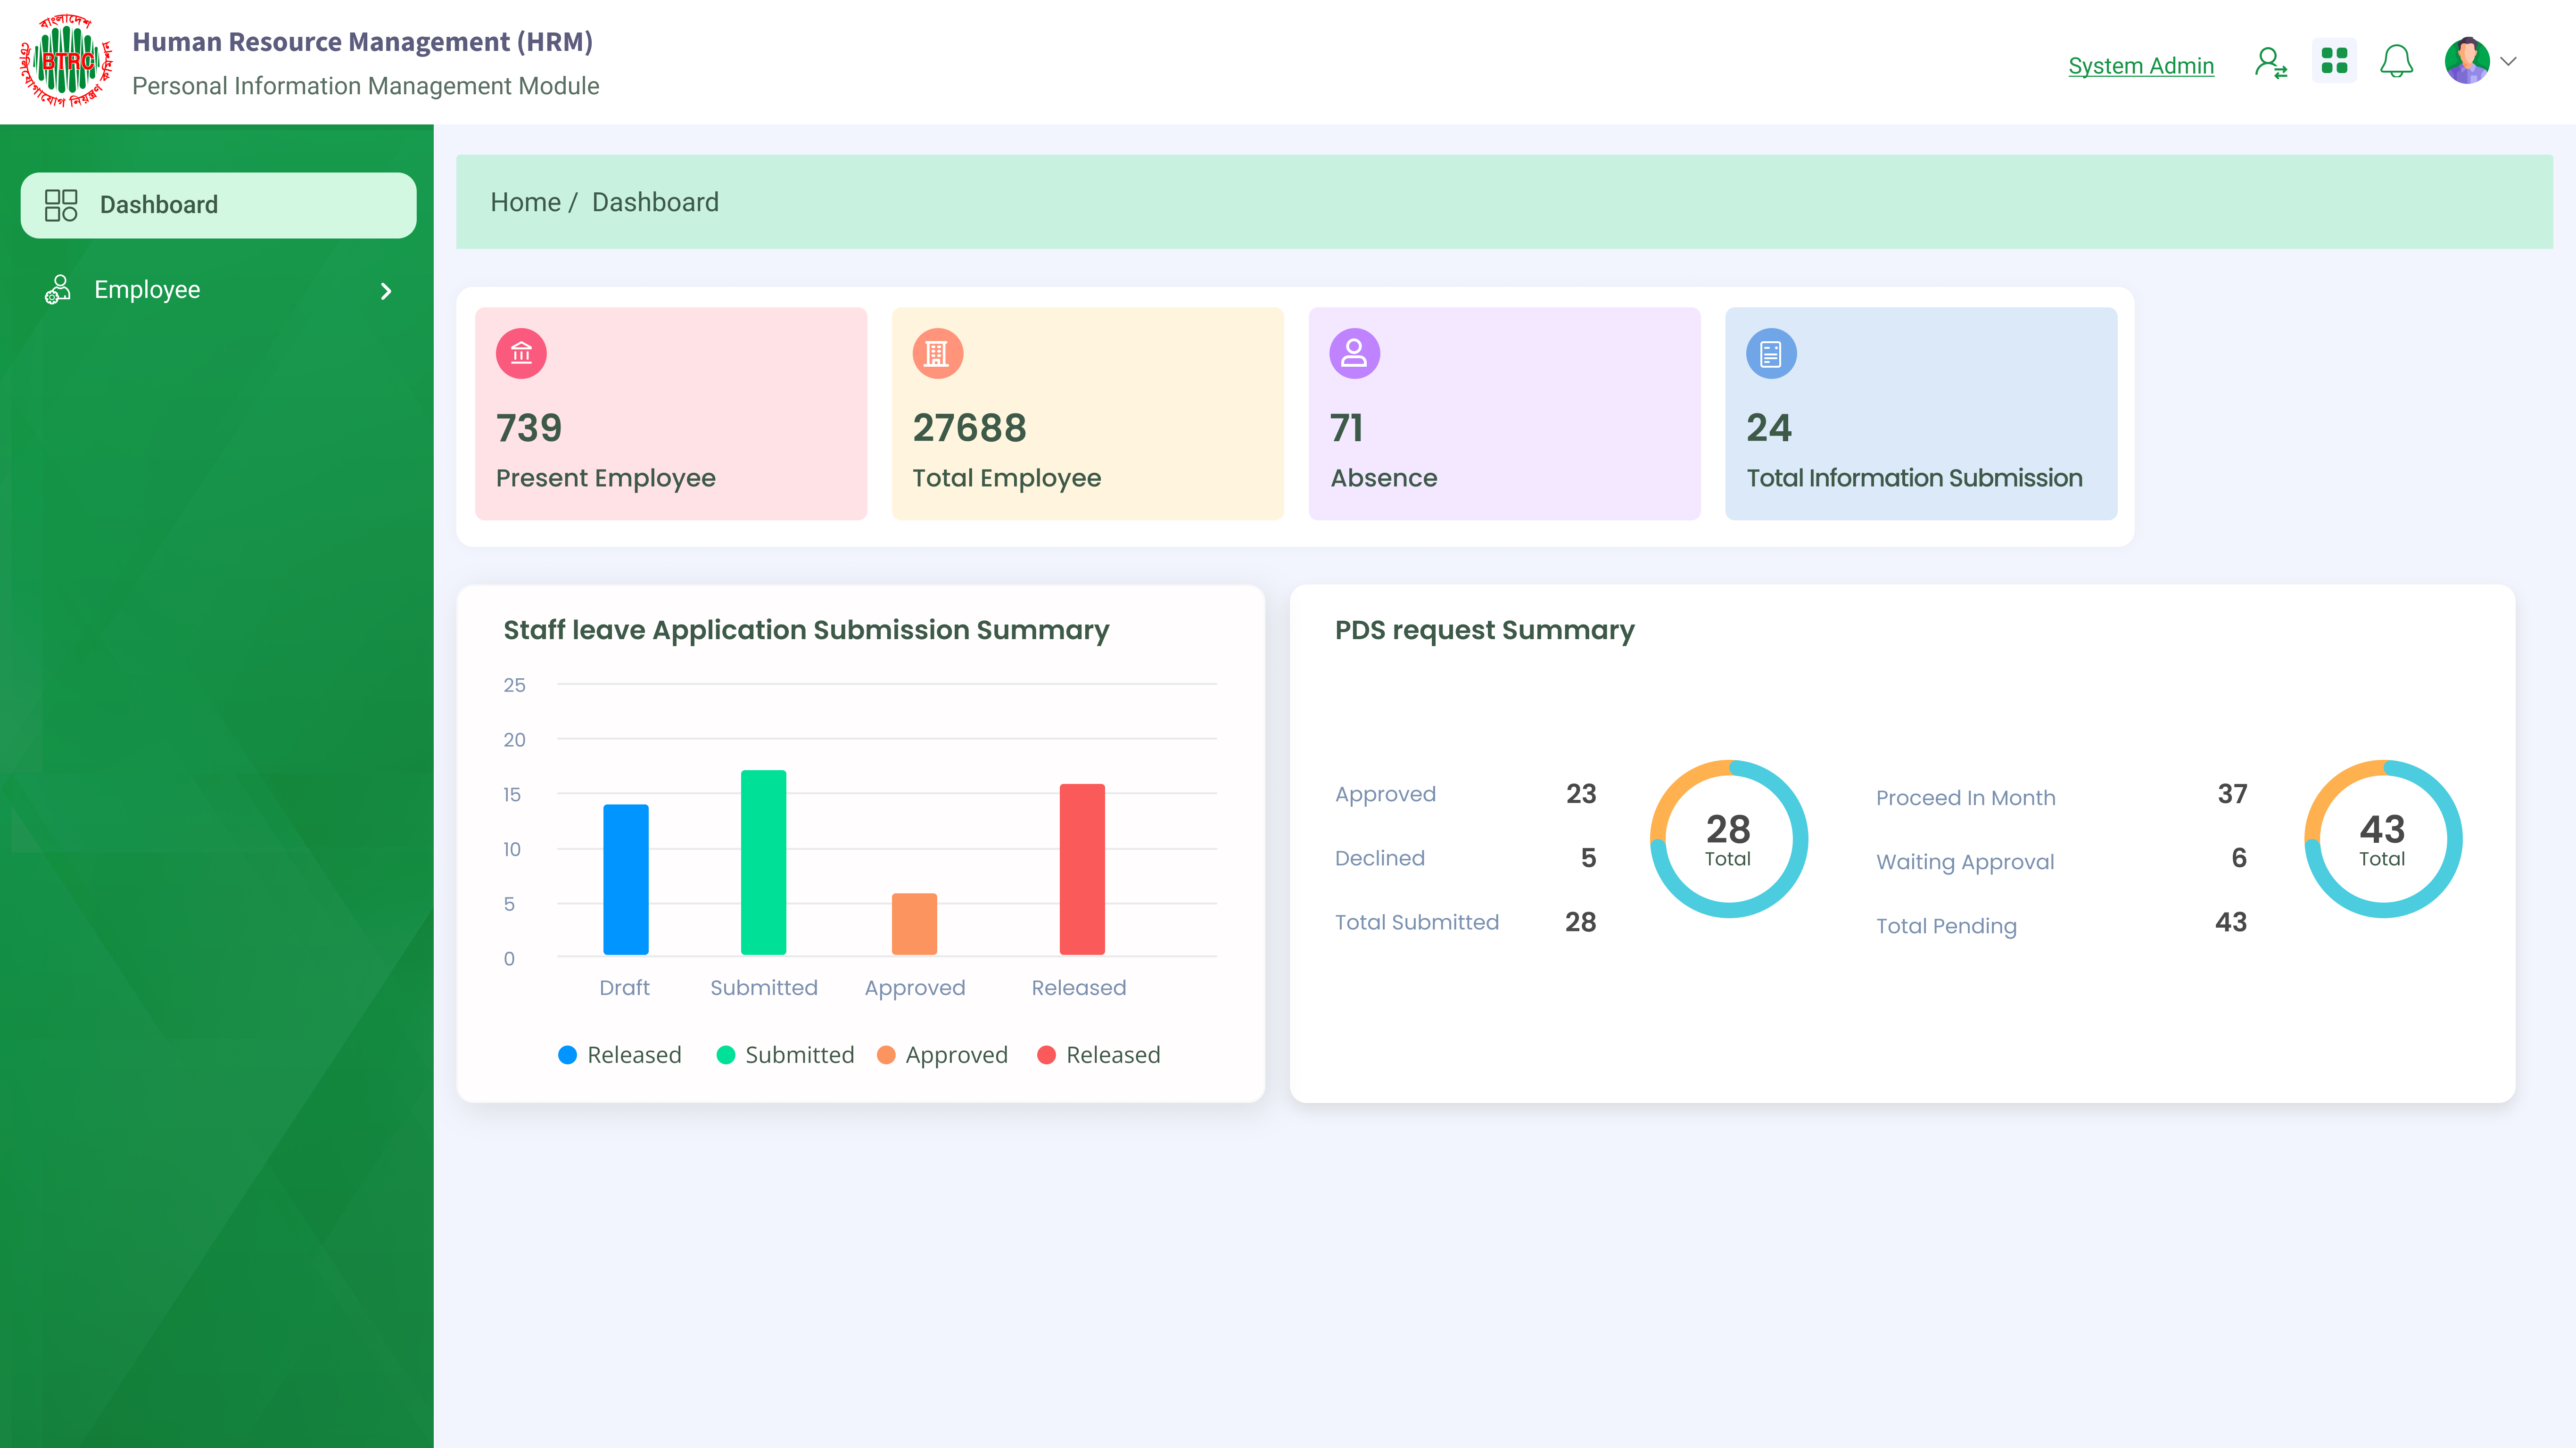Click the switch user icon
This screenshot has height=1448, width=2576.
point(2270,63)
